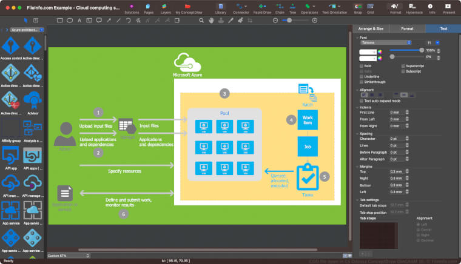The height and width of the screenshot is (264, 461).
Task: Select the rectangle shape tool
Action: [x=59, y=21]
